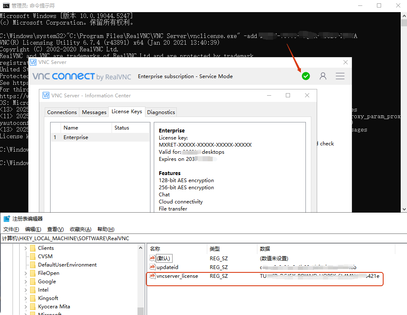407x315 pixels.
Task: Open the 收藏夹(A) menu in Registry Editor
Action: [81, 229]
